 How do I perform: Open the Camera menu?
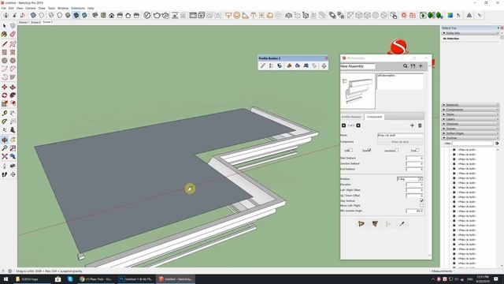(31, 8)
